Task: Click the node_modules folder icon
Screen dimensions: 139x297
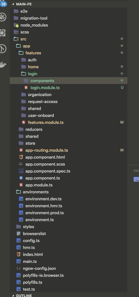Action: click(x=16, y=25)
